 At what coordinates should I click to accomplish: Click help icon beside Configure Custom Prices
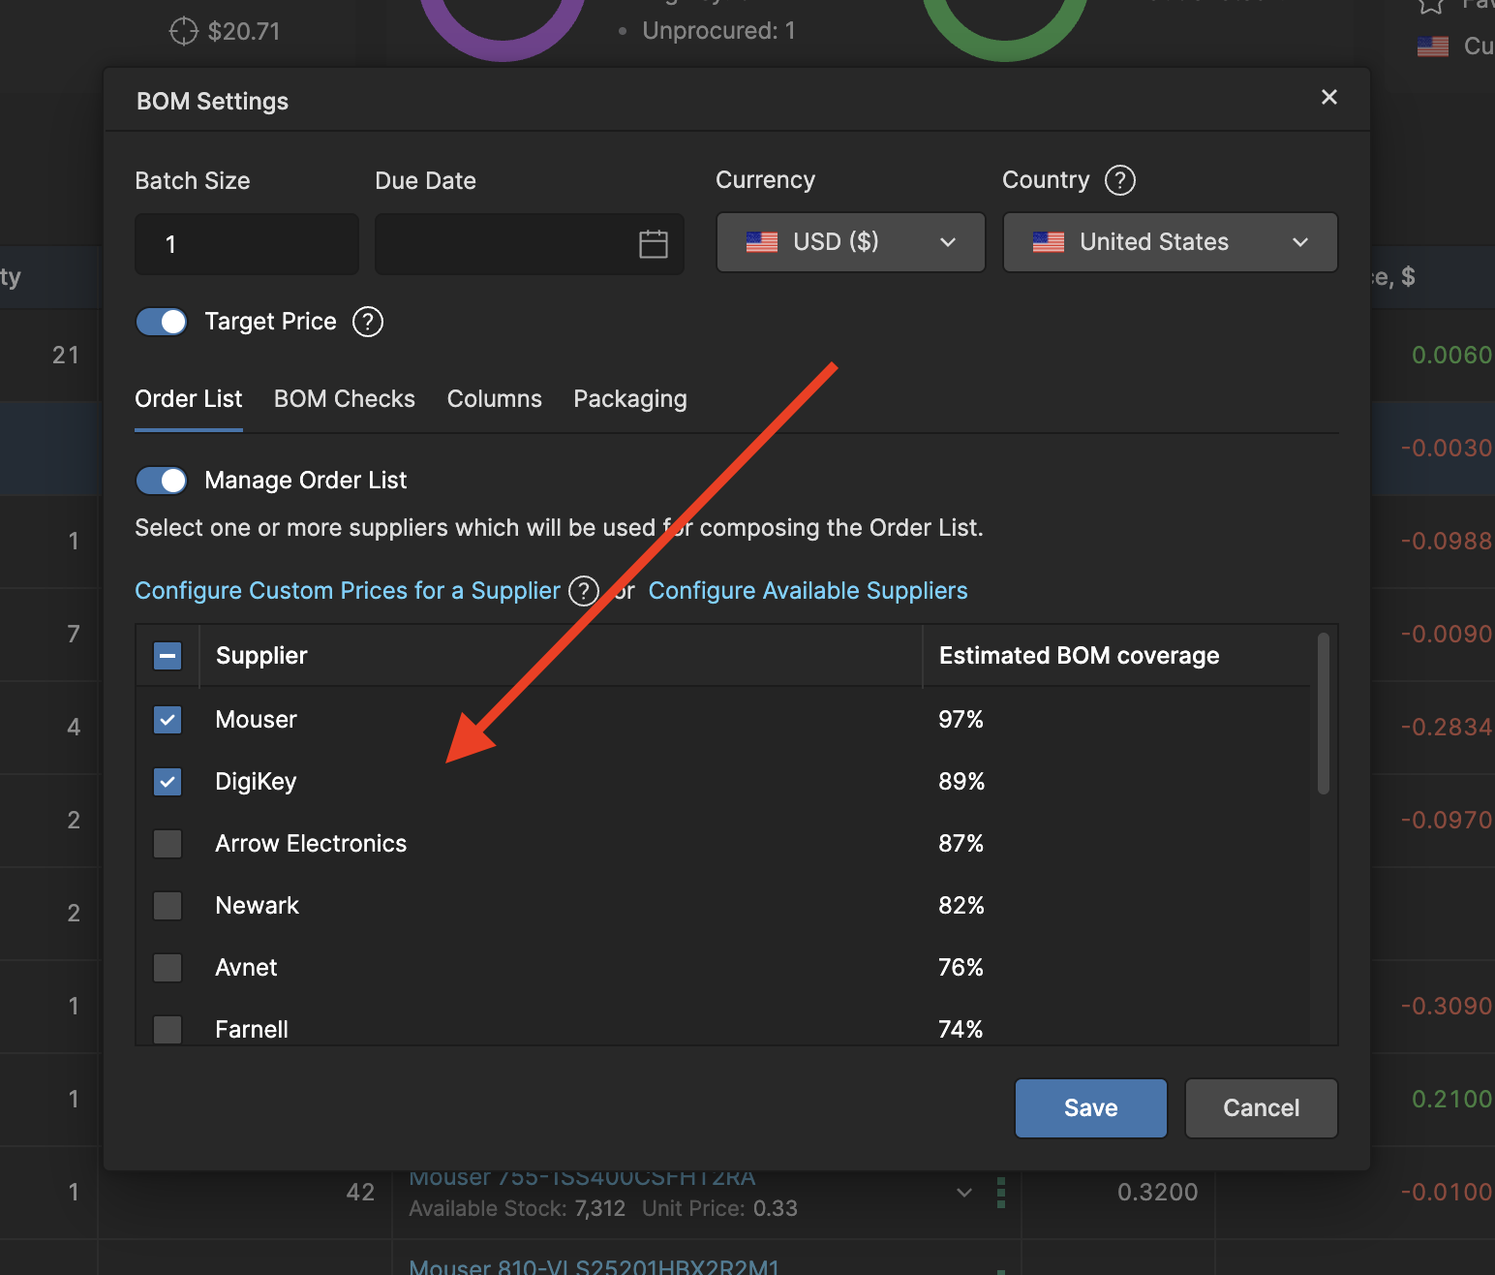pyautogui.click(x=583, y=591)
